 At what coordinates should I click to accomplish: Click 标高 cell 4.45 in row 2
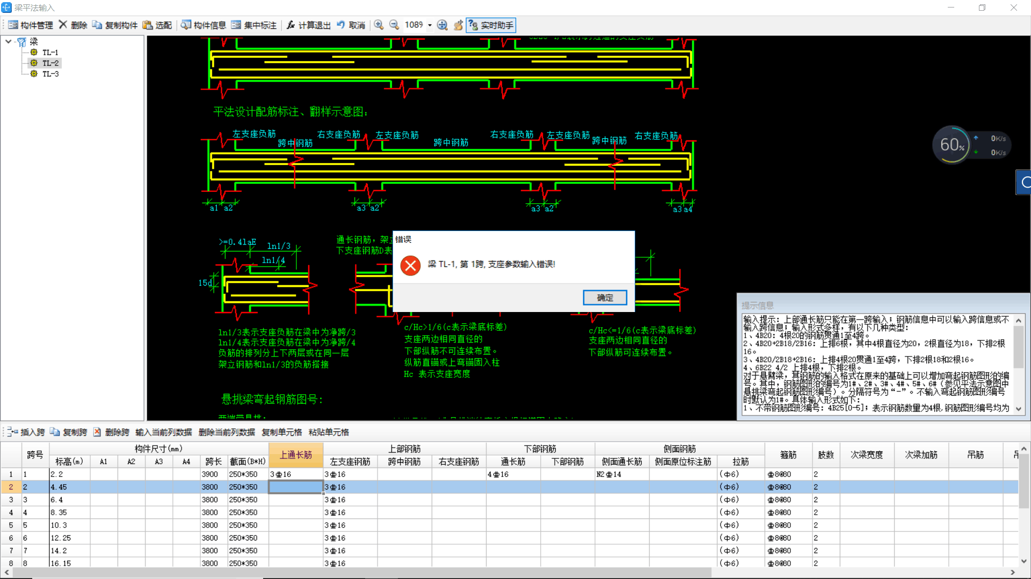[70, 487]
